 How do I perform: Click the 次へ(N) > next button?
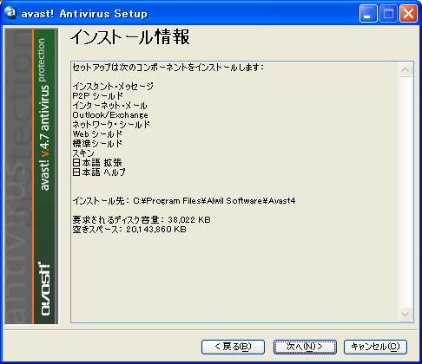pos(305,347)
